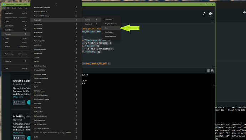Toggle the output lock icon

[212, 71]
